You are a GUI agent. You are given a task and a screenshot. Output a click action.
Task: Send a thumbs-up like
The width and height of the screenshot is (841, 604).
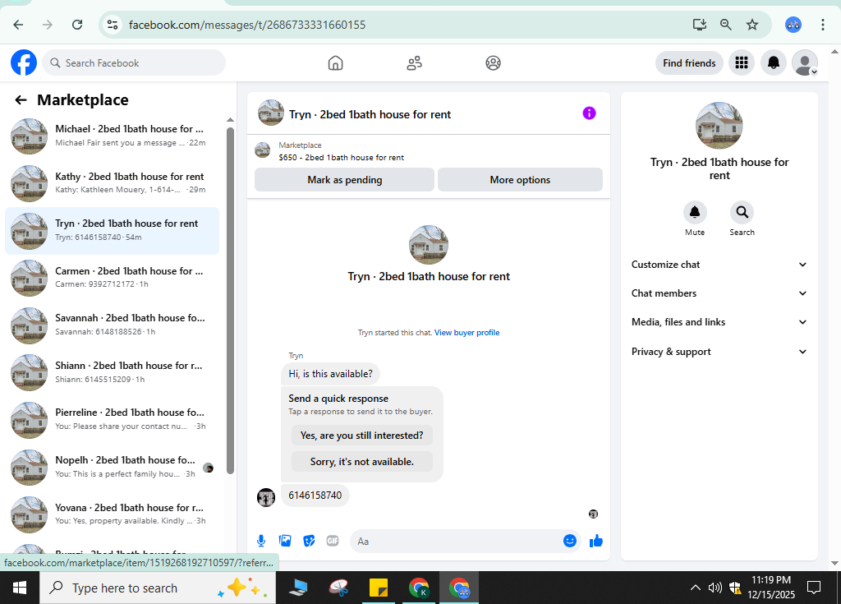(596, 541)
